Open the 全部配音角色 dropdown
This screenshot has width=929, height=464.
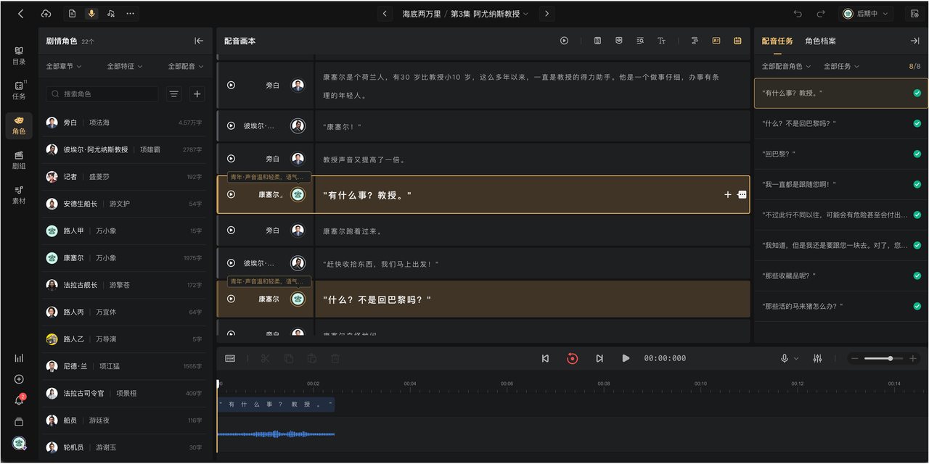click(786, 66)
